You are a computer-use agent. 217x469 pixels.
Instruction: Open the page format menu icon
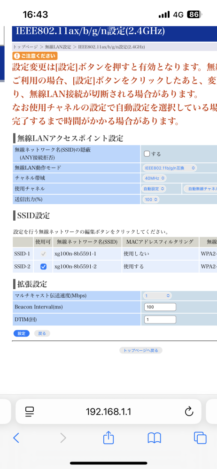pos(30,412)
